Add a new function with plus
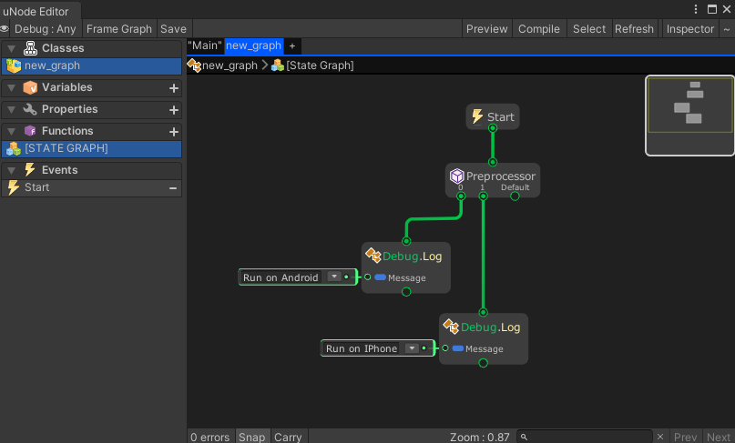The width and height of the screenshot is (735, 443). coord(173,132)
